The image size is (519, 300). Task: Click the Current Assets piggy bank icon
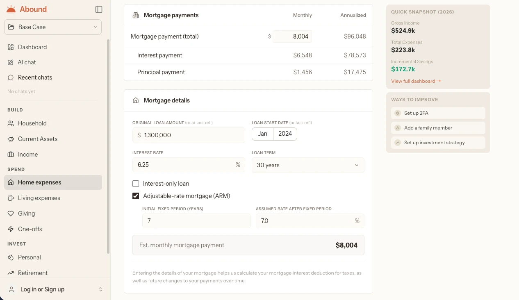[x=11, y=139]
